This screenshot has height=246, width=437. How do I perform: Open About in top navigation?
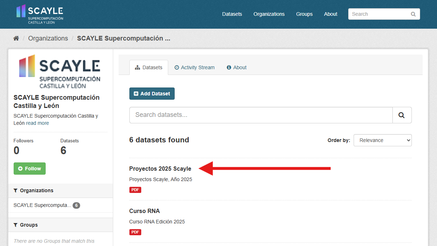(331, 14)
